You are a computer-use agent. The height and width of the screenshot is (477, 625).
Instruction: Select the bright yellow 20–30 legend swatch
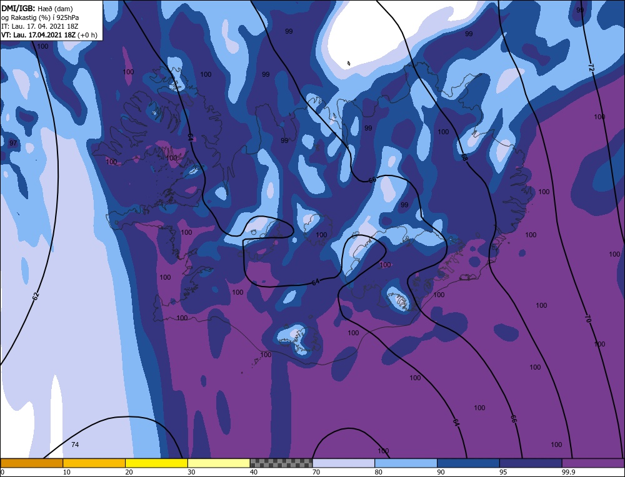[x=156, y=463]
